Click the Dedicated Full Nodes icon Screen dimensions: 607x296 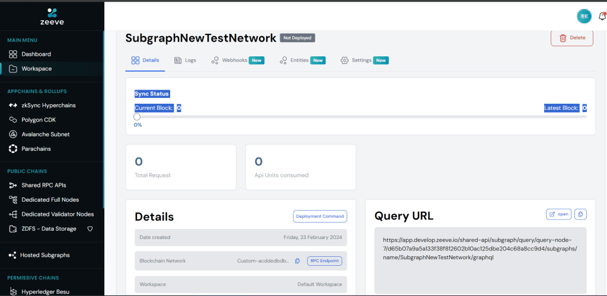tap(13, 200)
